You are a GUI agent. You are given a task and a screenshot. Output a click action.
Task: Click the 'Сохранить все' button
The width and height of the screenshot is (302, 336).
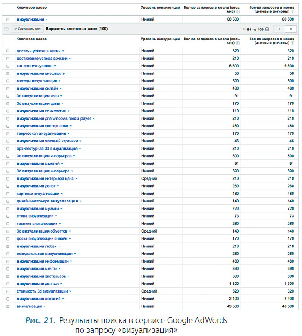point(27,29)
